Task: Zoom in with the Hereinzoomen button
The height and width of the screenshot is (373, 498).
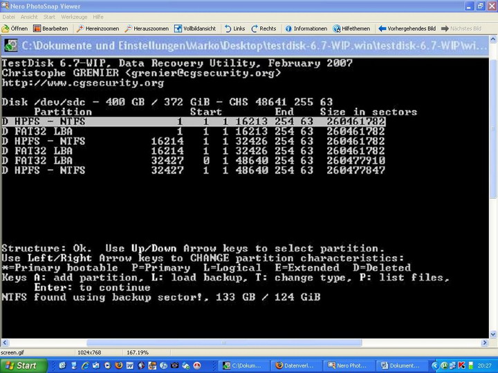Action: [98, 28]
